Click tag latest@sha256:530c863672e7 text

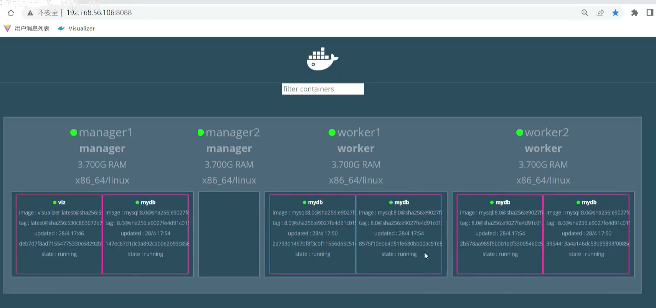point(61,223)
